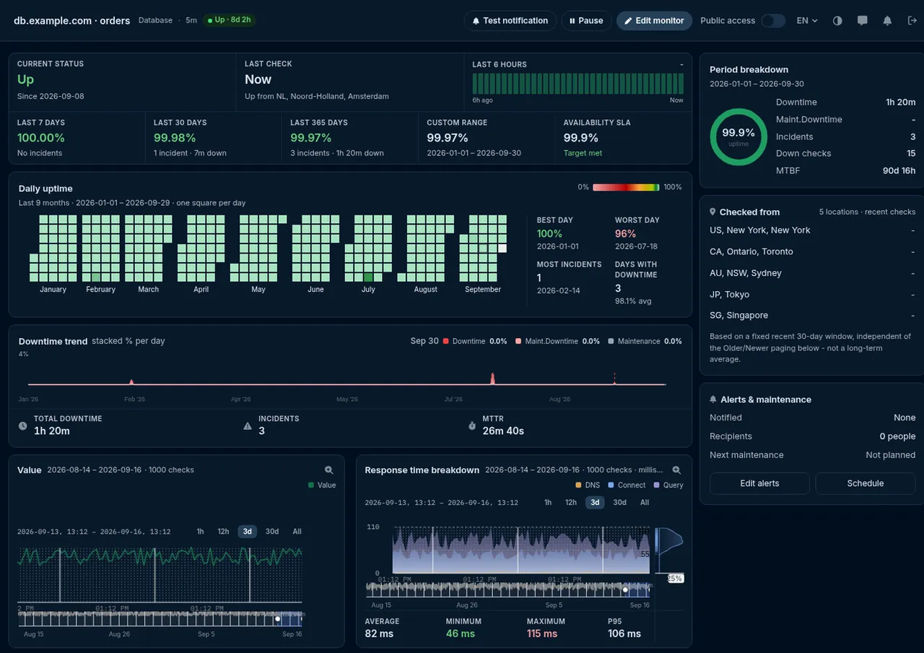The image size is (924, 653).
Task: Select 3d range in Value chart
Action: (x=247, y=532)
